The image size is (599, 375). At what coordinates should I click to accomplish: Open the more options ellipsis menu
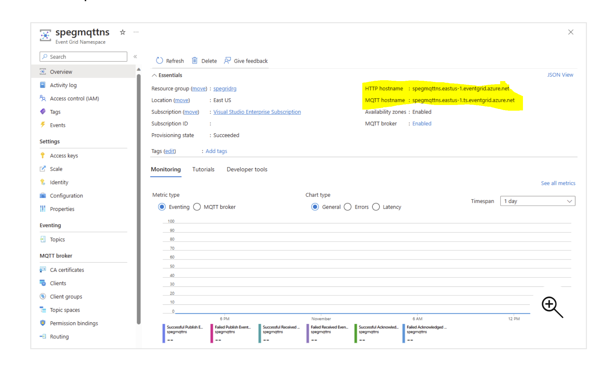(136, 32)
